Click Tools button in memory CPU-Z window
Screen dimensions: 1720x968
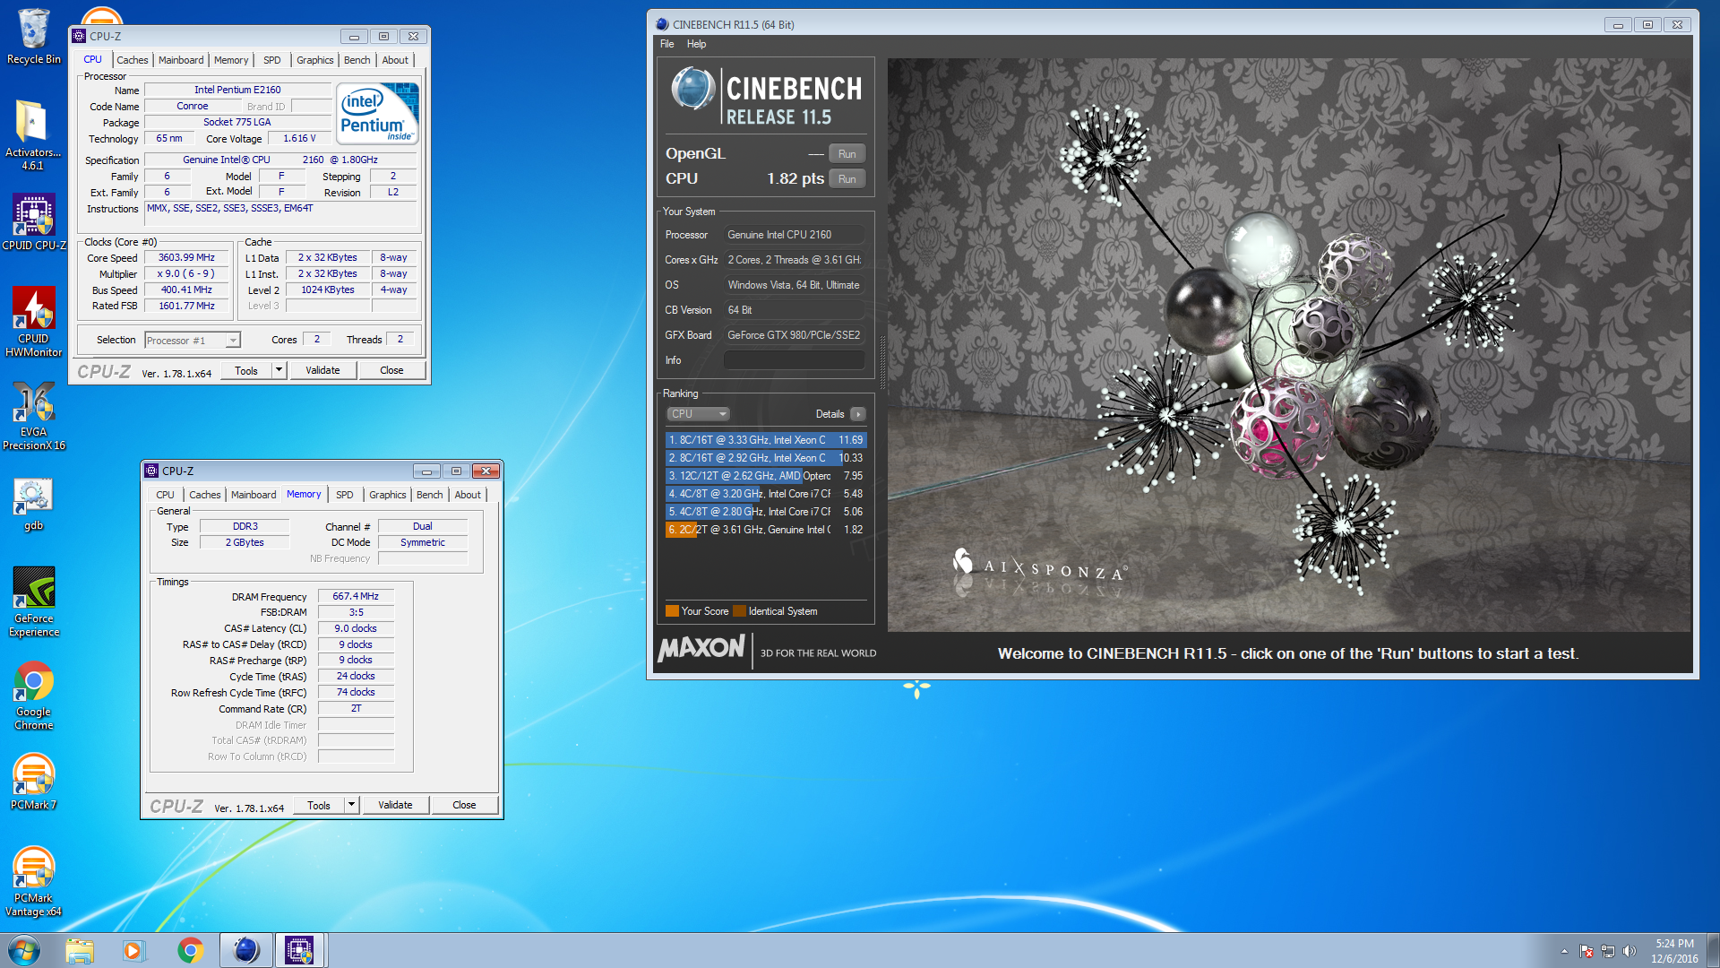(x=319, y=805)
